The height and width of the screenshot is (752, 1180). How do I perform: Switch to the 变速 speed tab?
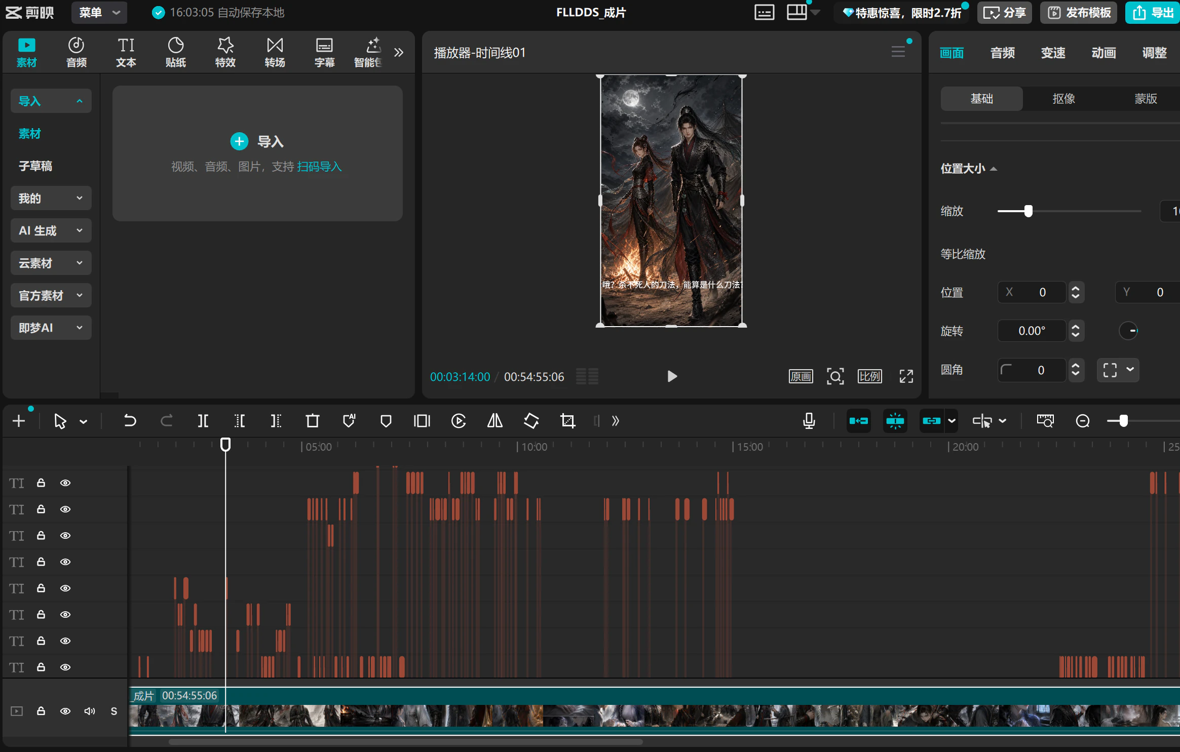tap(1053, 53)
